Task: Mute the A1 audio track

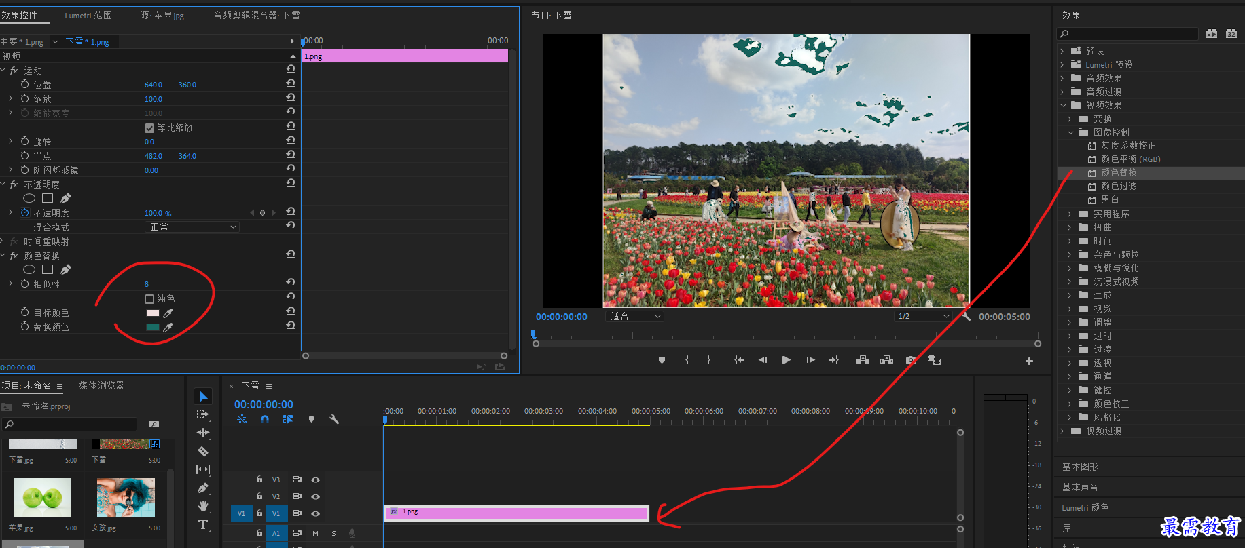Action: coord(315,533)
